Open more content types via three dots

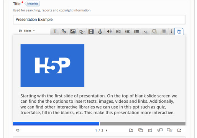tap(171, 31)
